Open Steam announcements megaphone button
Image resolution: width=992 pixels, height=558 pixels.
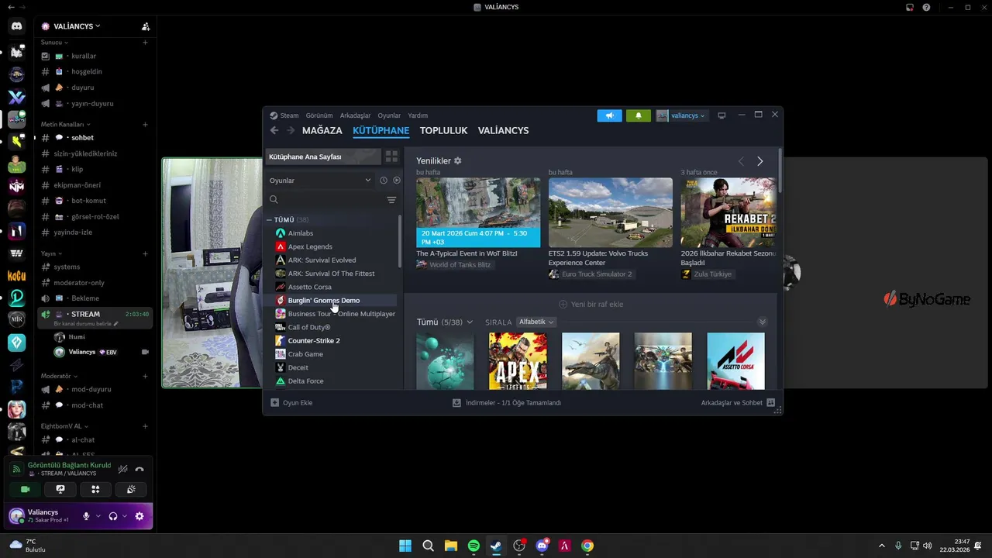coord(609,115)
